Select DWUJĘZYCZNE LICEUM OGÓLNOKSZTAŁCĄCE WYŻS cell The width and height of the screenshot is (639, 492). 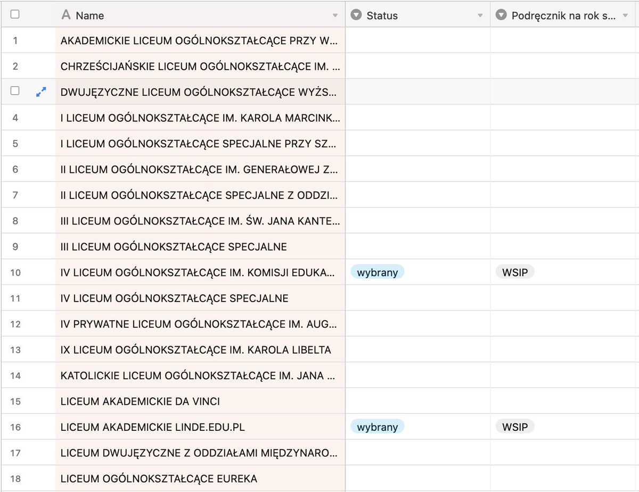point(200,91)
